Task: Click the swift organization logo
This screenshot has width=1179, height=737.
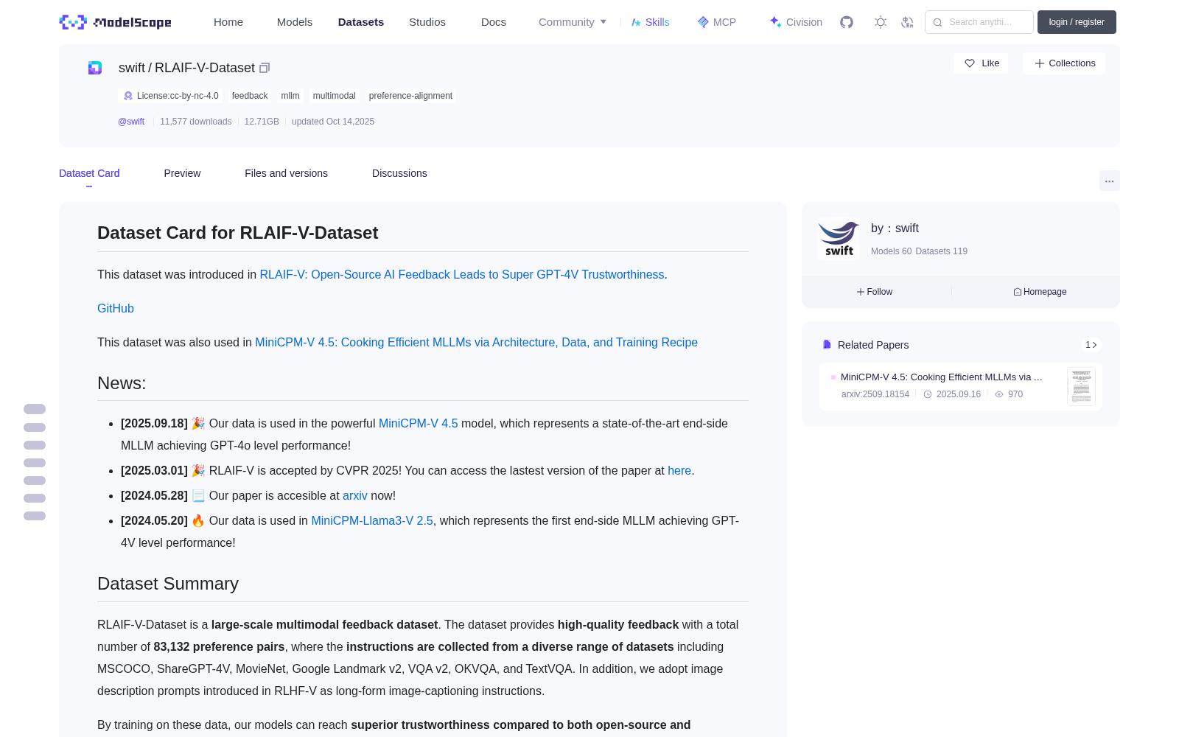Action: (x=839, y=239)
